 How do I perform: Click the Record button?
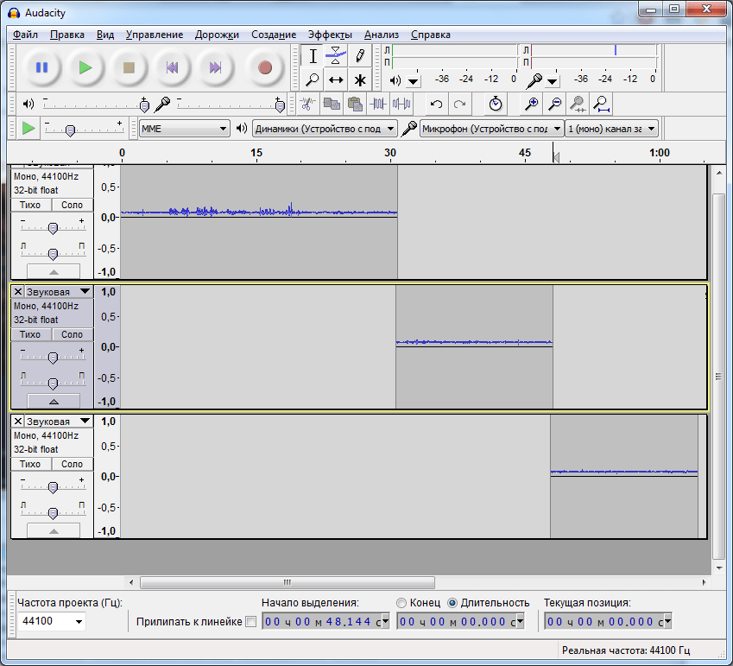coord(265,68)
